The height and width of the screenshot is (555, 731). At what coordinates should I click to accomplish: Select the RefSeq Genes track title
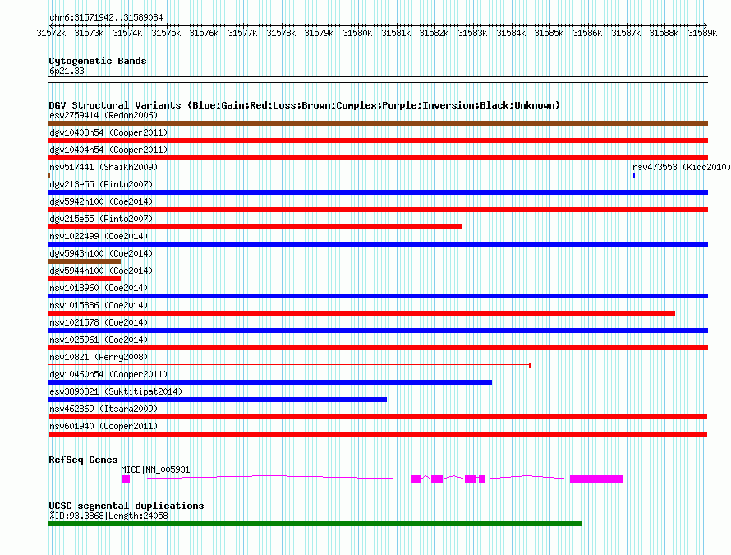[83, 460]
